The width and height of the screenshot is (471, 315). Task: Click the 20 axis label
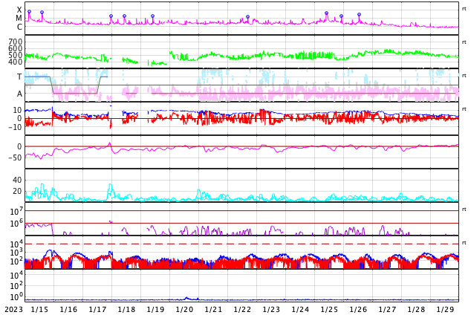pos(17,191)
